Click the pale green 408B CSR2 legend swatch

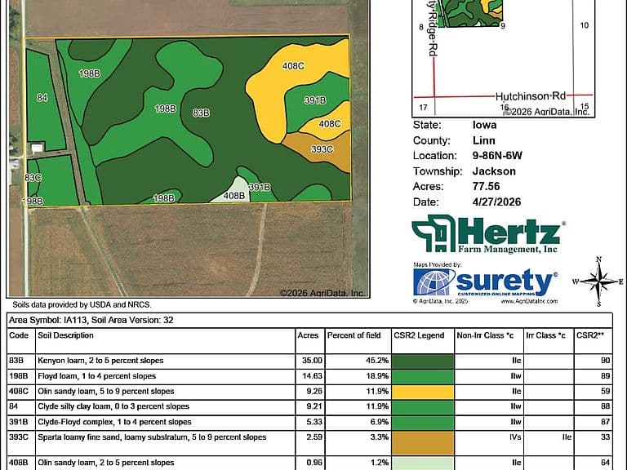tap(423, 463)
